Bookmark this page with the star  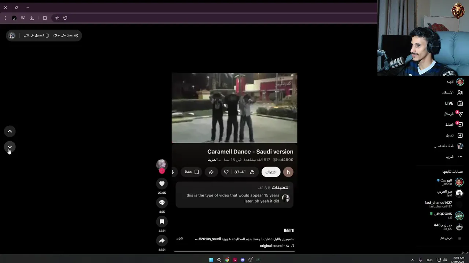tap(57, 18)
